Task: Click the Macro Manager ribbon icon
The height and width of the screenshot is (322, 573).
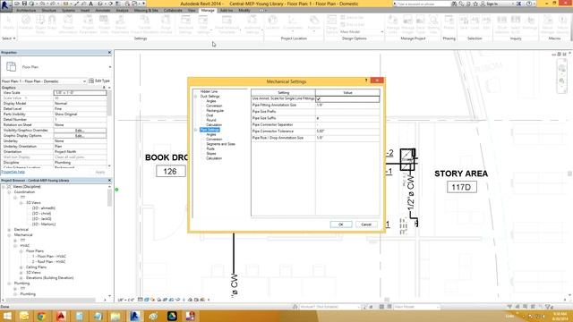Action: point(547,24)
